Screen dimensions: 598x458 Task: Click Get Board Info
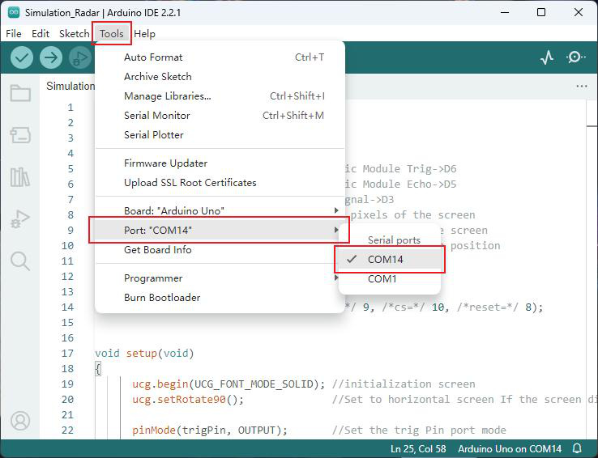(x=220, y=250)
